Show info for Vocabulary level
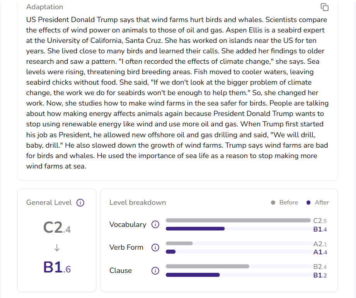Viewport: 356px width, 298px height. click(155, 225)
